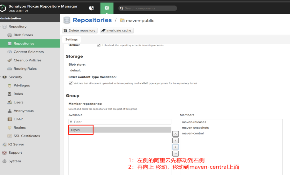This screenshot has width=290, height=175.
Task: Open Users sidebar label
Action: pos(18,102)
